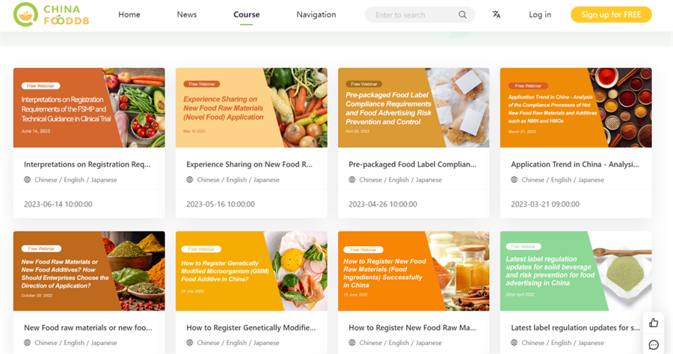Open the Navigation menu
Screen dimensions: 673x354
tap(316, 15)
